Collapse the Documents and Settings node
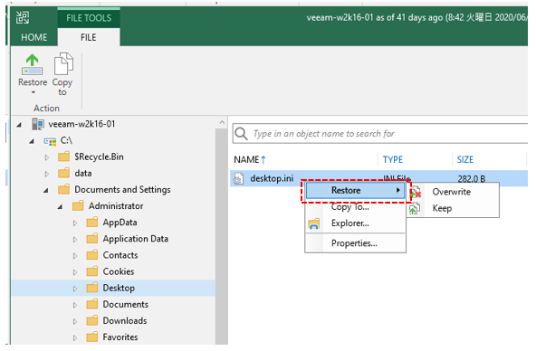 46,191
